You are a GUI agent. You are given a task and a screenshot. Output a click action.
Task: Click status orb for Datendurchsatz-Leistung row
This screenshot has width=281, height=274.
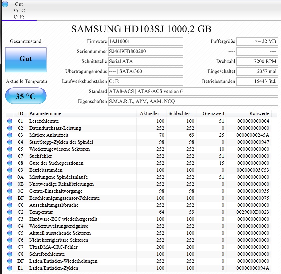pyautogui.click(x=10, y=128)
